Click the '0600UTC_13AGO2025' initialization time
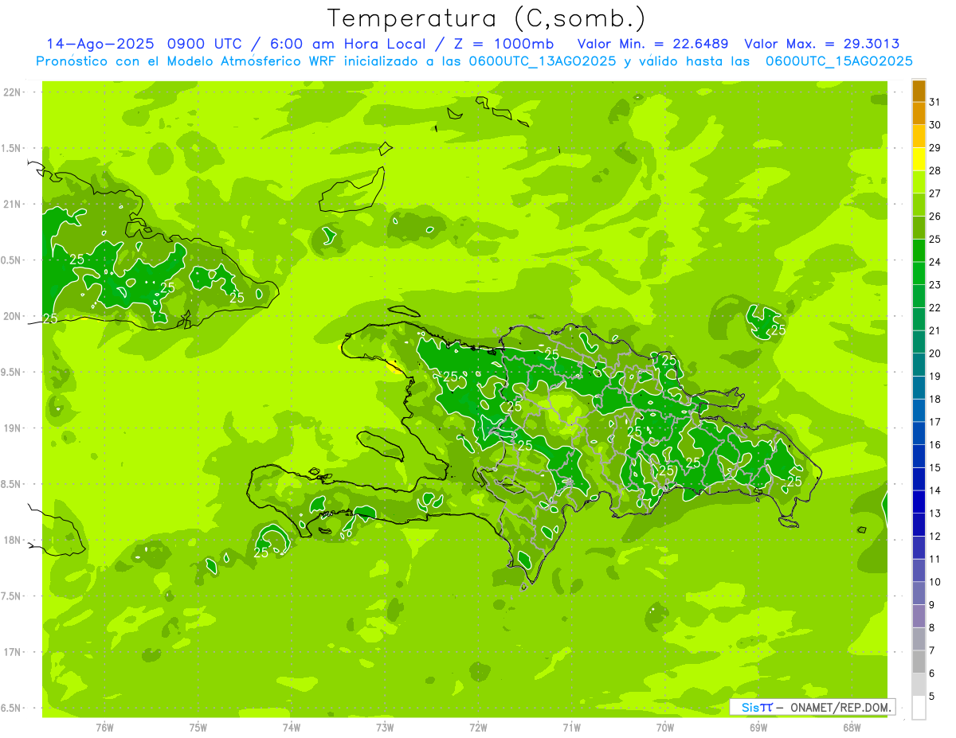The image size is (956, 738). click(543, 61)
